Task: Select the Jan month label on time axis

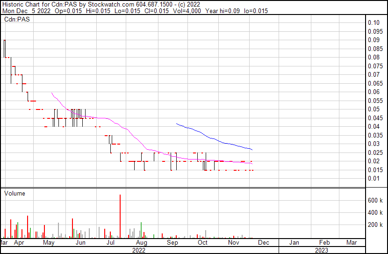Action: (295, 243)
